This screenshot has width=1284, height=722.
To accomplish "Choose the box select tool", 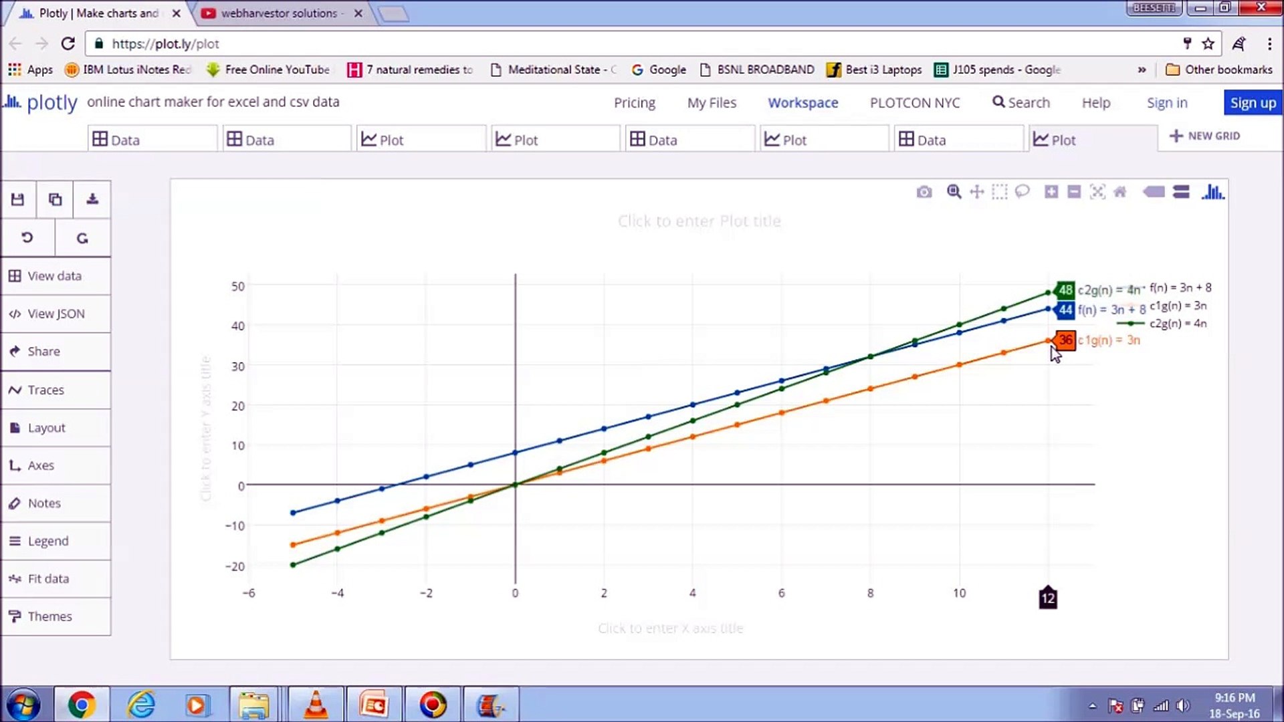I will coord(1000,192).
